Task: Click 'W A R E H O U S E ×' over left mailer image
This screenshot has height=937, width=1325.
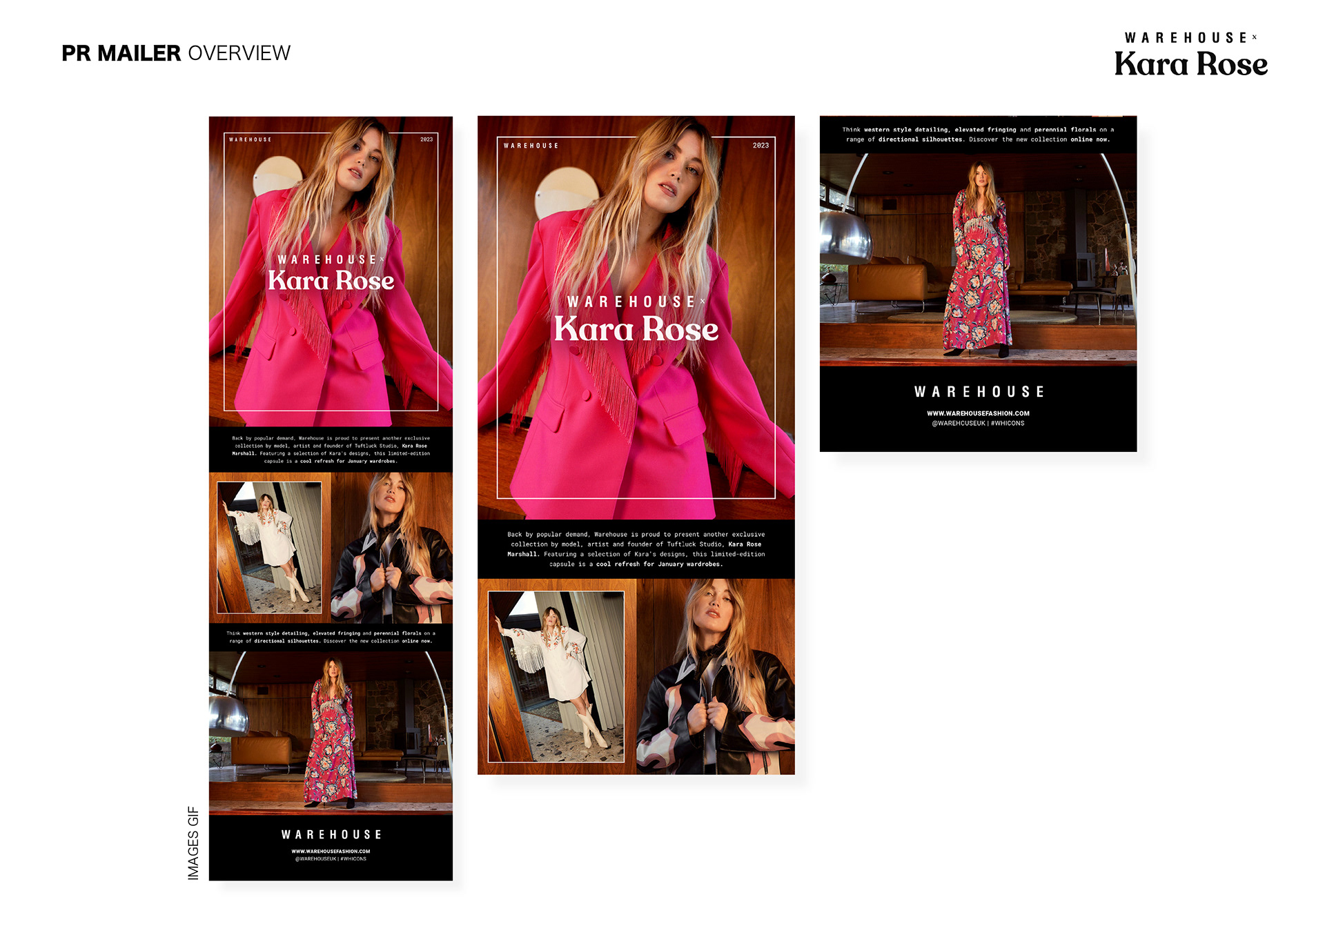Action: pyautogui.click(x=331, y=259)
